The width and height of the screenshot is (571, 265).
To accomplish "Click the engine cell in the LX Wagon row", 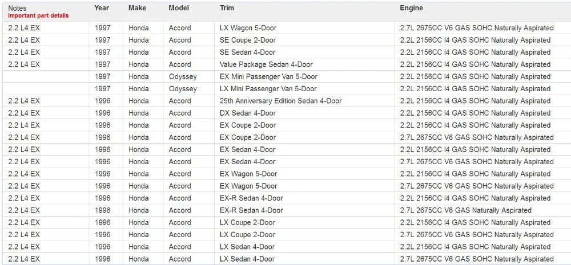I will [x=477, y=28].
